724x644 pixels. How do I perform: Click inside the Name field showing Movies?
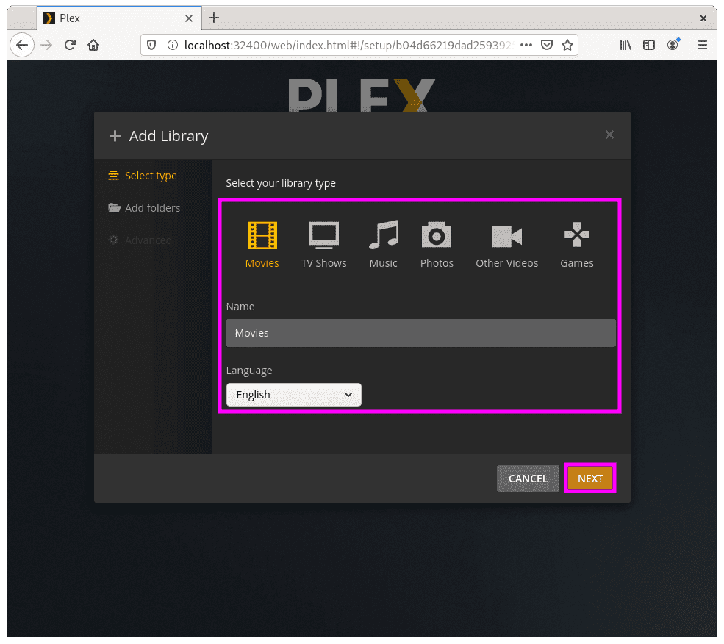pyautogui.click(x=420, y=333)
